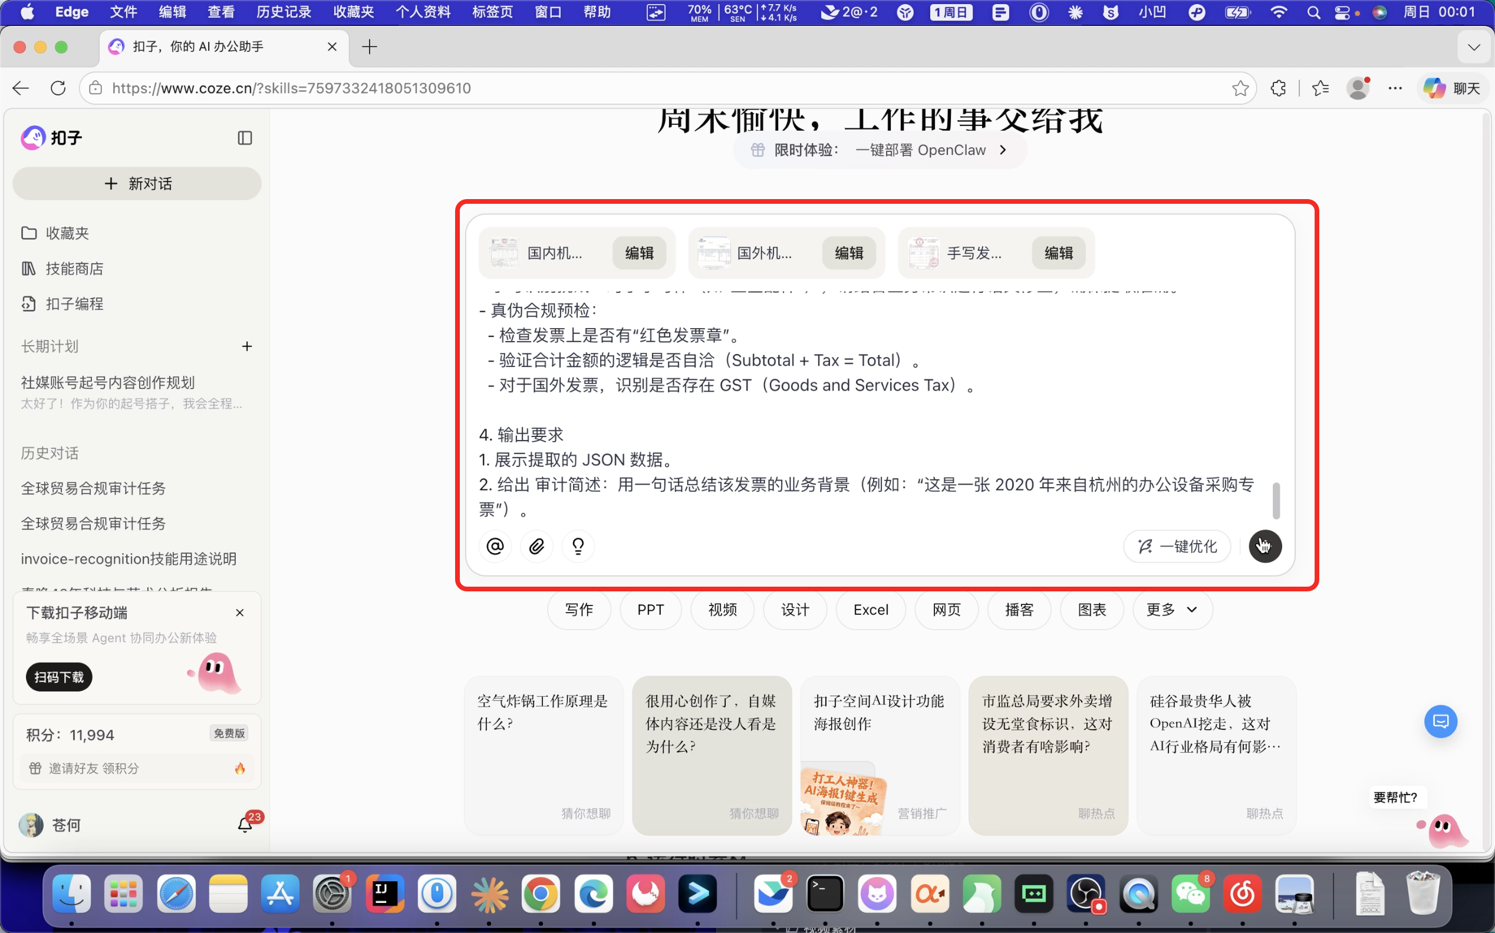The width and height of the screenshot is (1495, 933).
Task: Select the 图表 skill chip
Action: (x=1092, y=610)
